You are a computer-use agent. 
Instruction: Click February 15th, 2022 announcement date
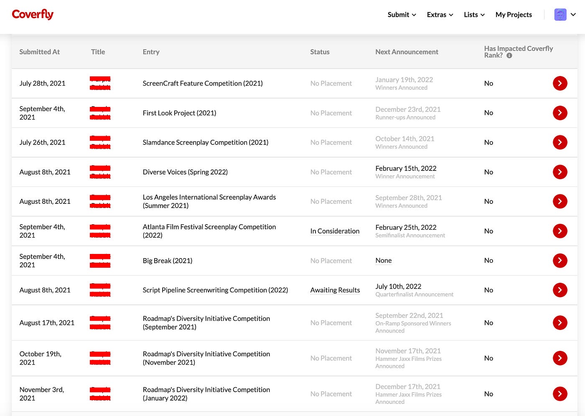(406, 168)
